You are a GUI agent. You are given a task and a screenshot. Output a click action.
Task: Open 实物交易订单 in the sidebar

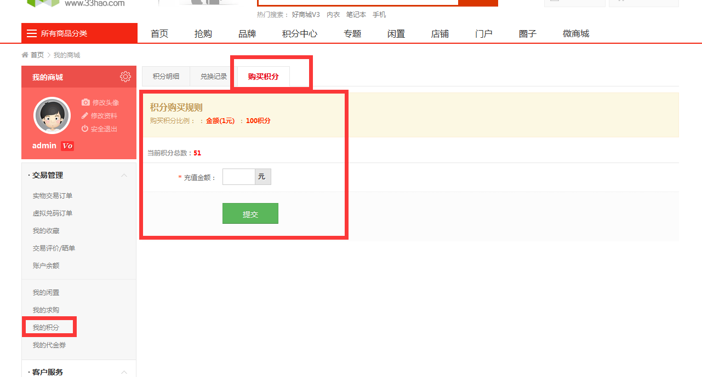pos(53,195)
